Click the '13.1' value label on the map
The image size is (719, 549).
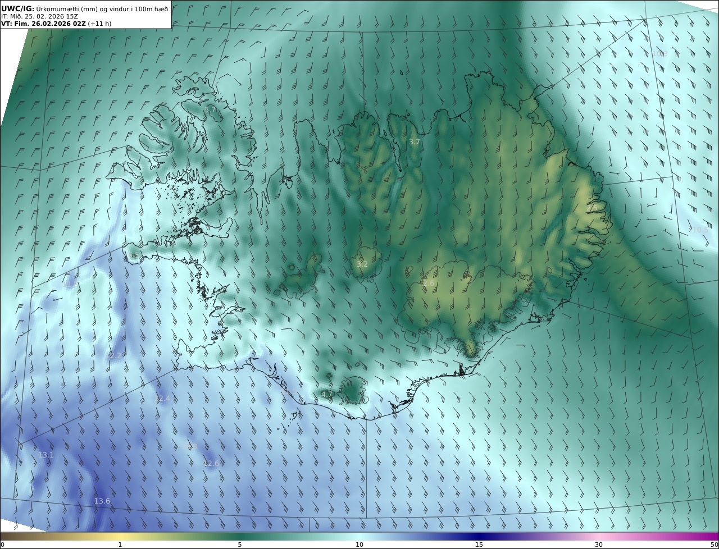[x=46, y=455]
